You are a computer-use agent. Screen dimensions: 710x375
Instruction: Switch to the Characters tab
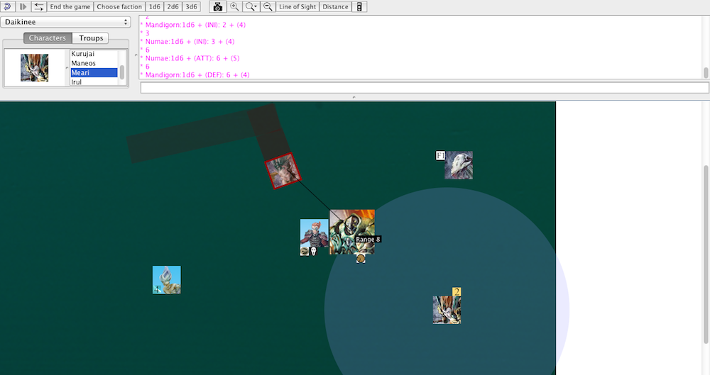pos(48,38)
